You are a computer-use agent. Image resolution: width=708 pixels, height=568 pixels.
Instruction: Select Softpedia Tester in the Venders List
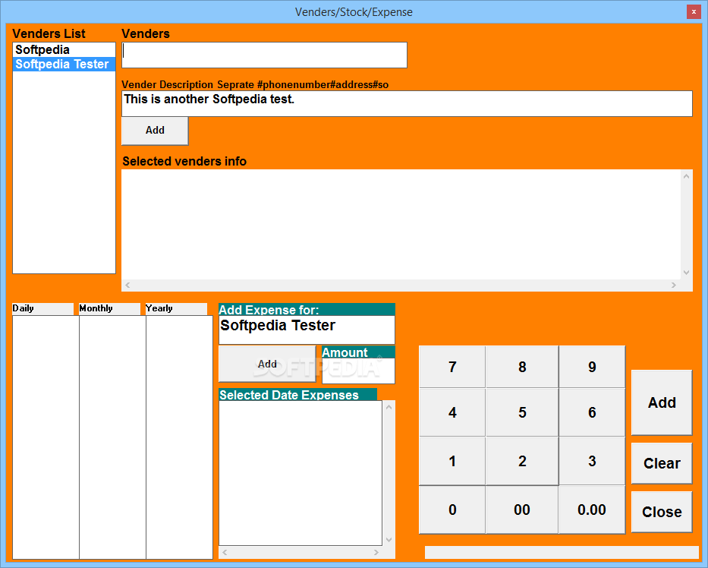[64, 64]
